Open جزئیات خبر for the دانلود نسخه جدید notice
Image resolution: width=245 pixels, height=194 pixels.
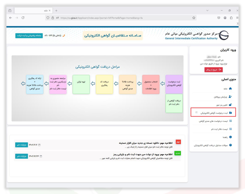point(22,145)
